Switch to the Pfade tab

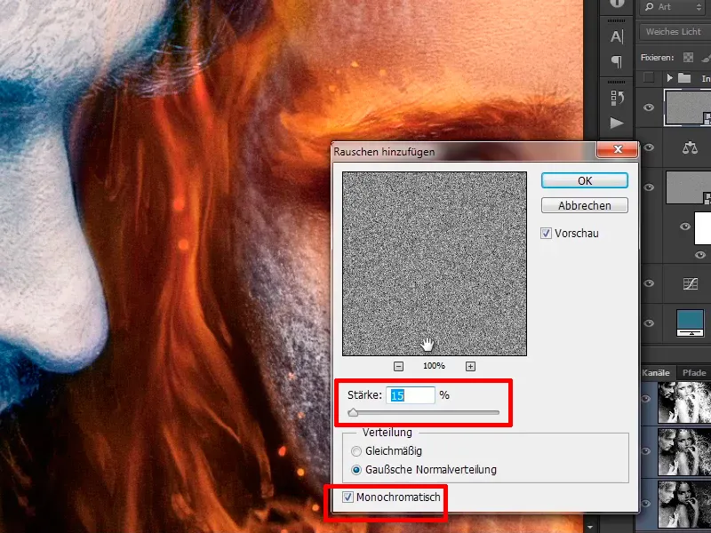pos(694,372)
